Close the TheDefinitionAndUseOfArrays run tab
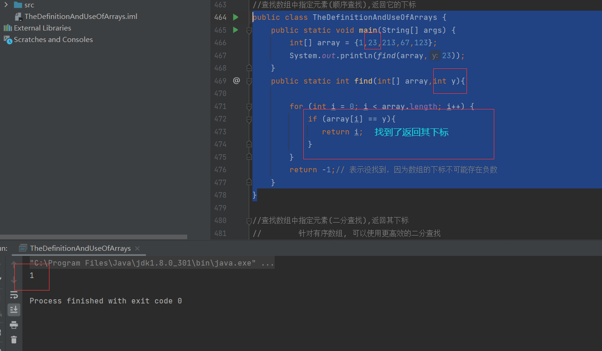Image resolution: width=602 pixels, height=351 pixels. (x=137, y=248)
